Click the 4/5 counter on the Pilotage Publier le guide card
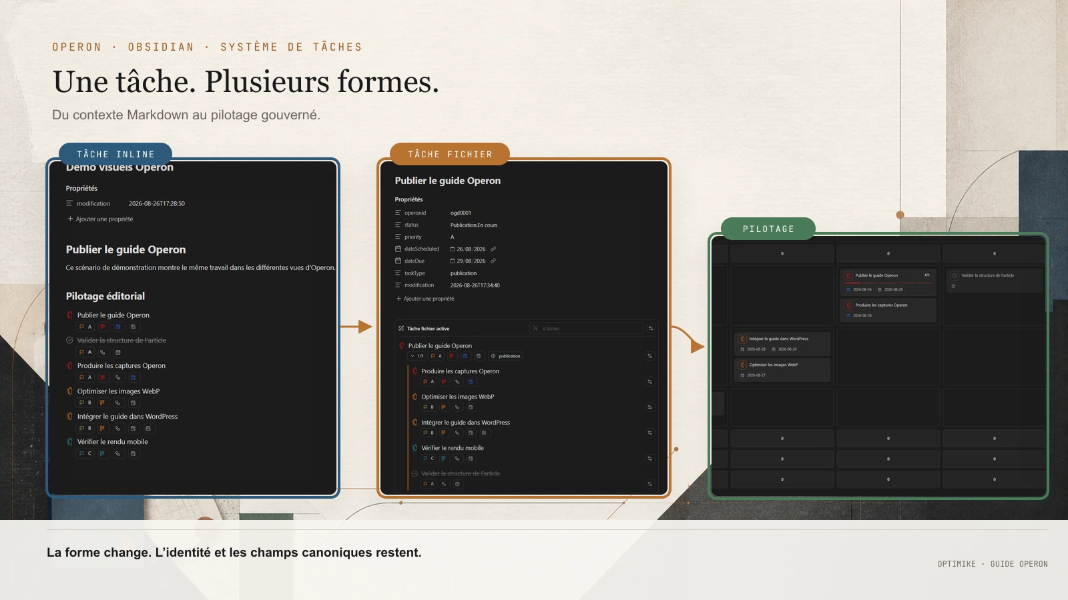Screen dimensions: 1068x600 pyautogui.click(x=926, y=275)
